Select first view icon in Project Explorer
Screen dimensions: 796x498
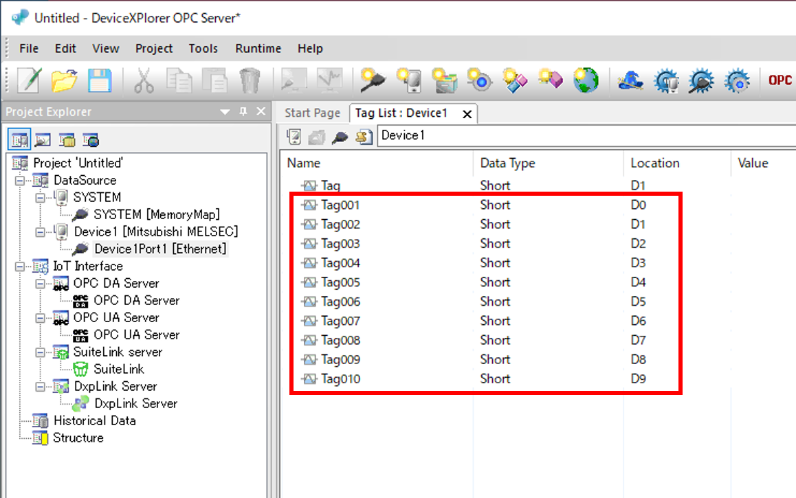click(x=19, y=140)
